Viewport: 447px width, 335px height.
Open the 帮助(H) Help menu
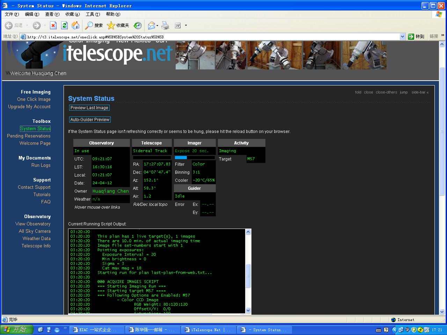113,14
